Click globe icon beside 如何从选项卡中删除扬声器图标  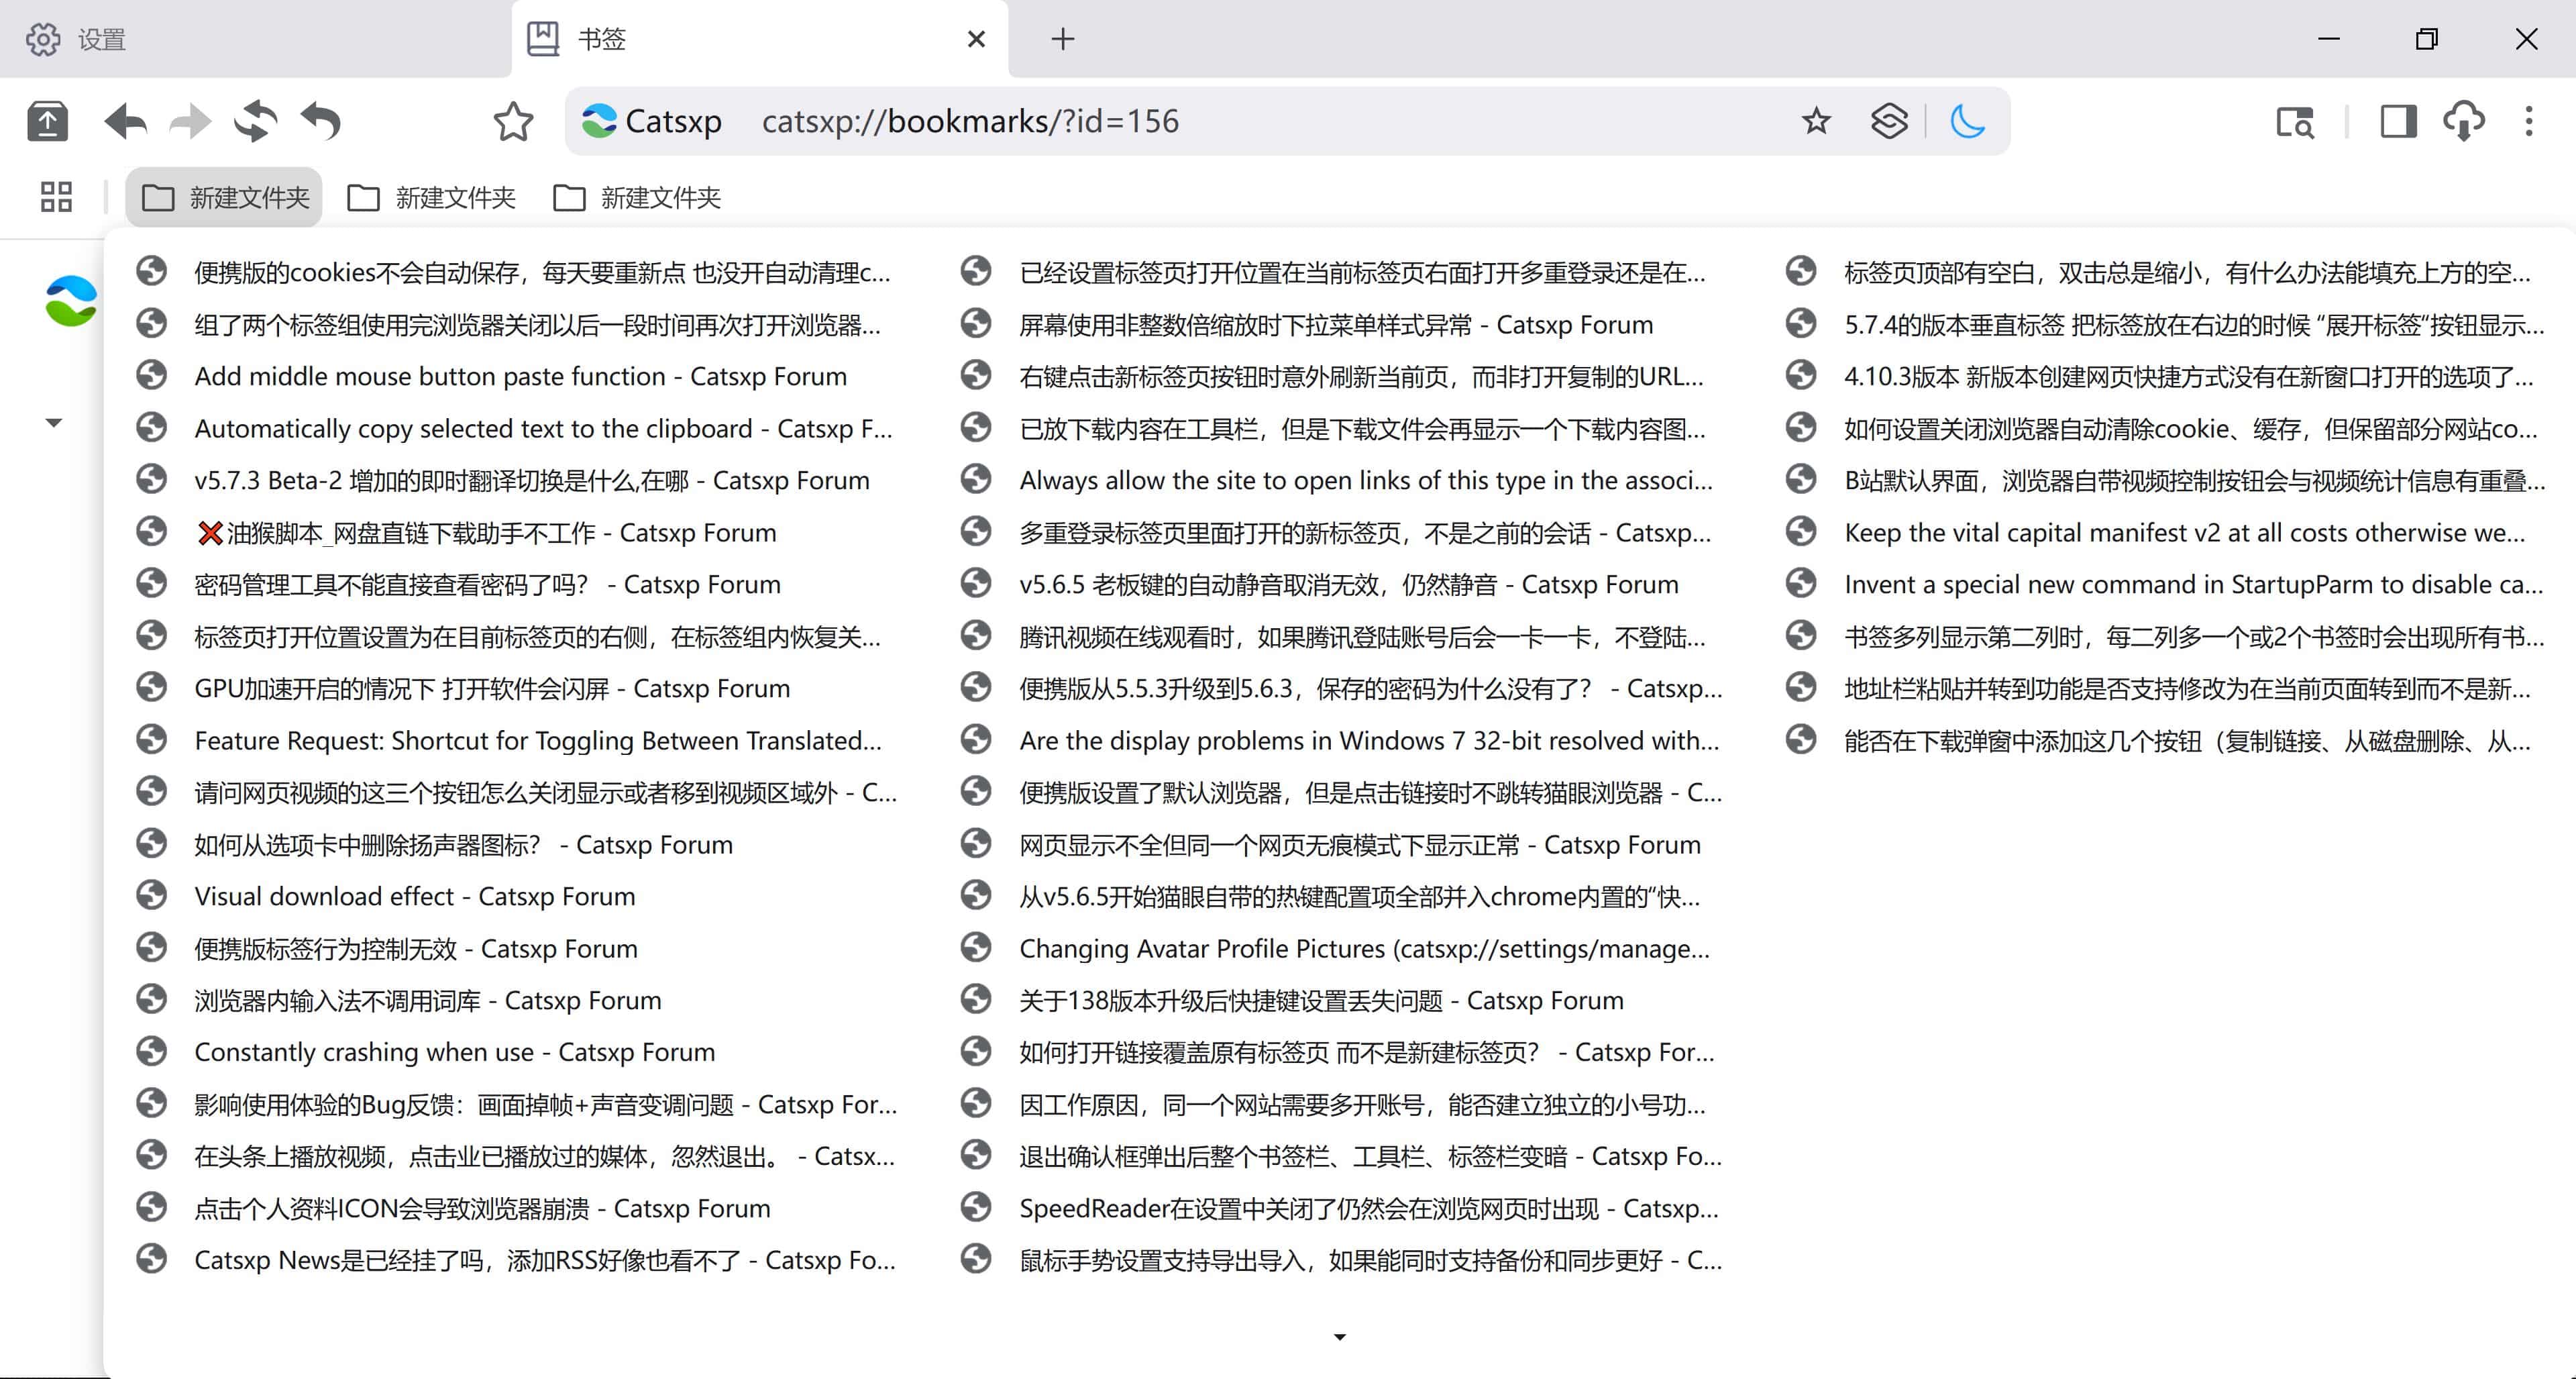(151, 844)
